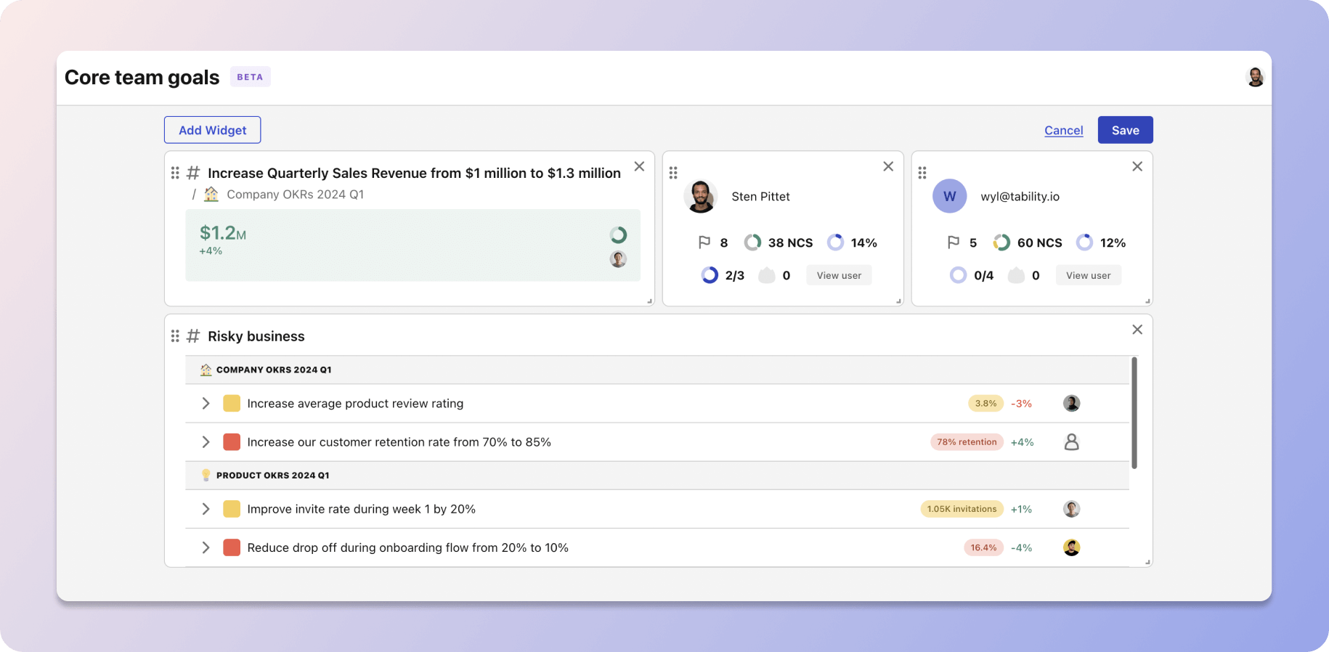Open Reduce drop off during onboarding flow
Viewport: 1329px width, 652px height.
(x=407, y=548)
